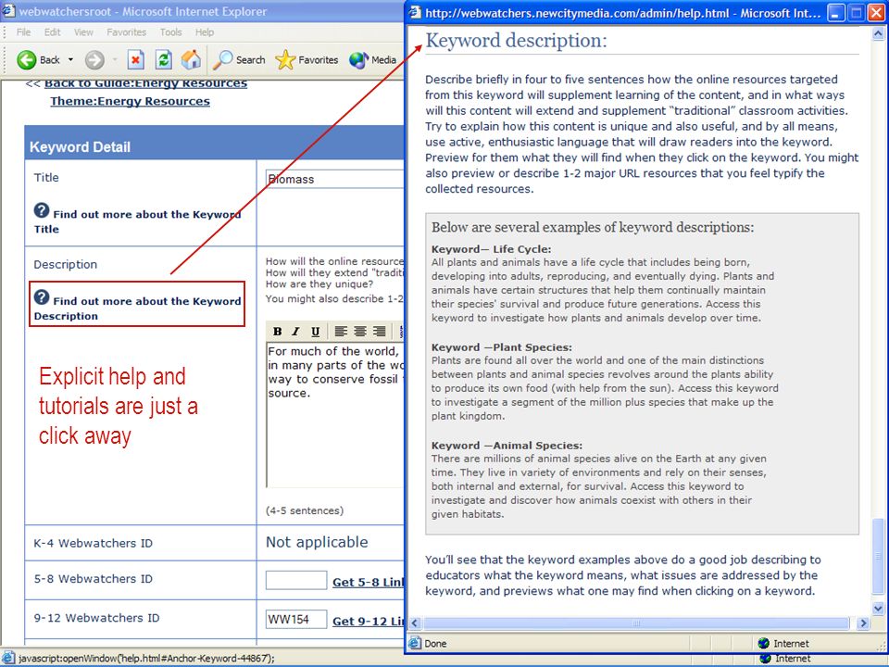The image size is (889, 667).
Task: Click the (4-5 sentences) hint text
Action: click(x=305, y=510)
